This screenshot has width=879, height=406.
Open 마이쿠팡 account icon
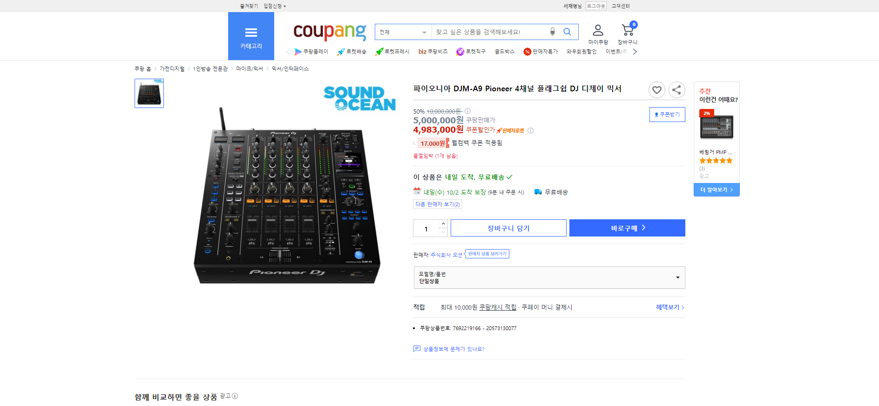598,34
